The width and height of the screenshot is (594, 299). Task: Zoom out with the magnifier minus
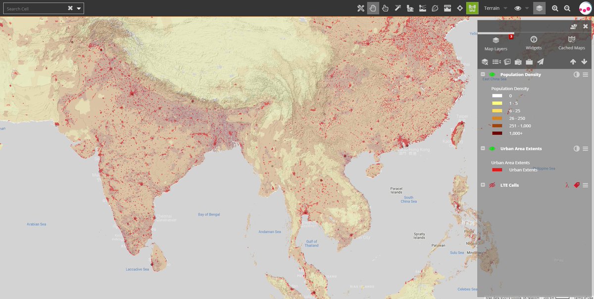[567, 8]
